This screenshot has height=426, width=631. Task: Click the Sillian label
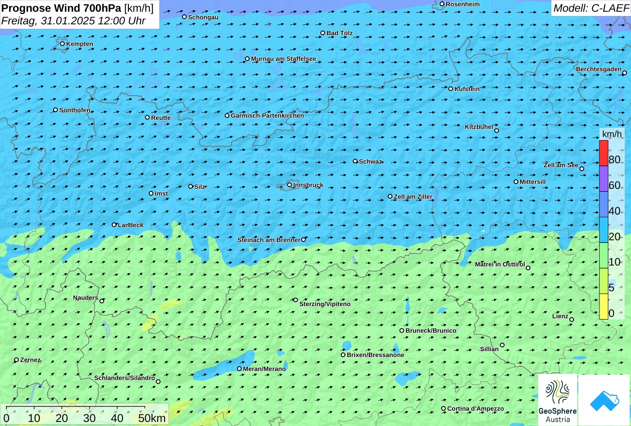tap(489, 349)
